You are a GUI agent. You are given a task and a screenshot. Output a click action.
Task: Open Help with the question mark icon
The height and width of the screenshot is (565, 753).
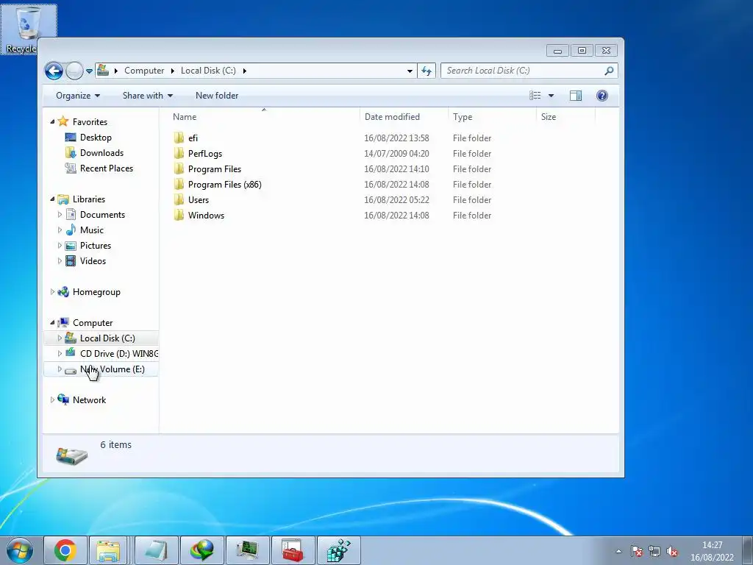tap(602, 96)
